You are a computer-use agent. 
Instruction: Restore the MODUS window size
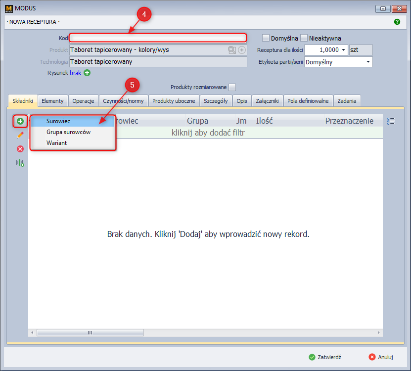coord(383,8)
